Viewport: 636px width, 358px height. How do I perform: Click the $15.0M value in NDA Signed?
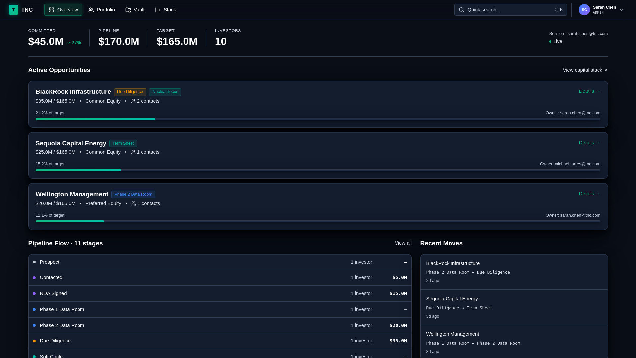coord(398,294)
